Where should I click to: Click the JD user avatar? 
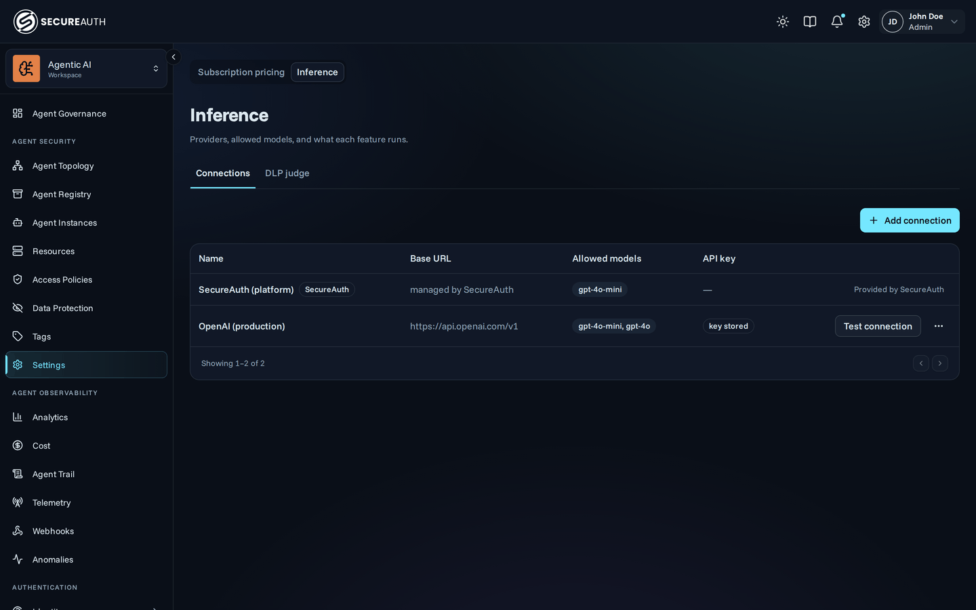[x=893, y=22]
